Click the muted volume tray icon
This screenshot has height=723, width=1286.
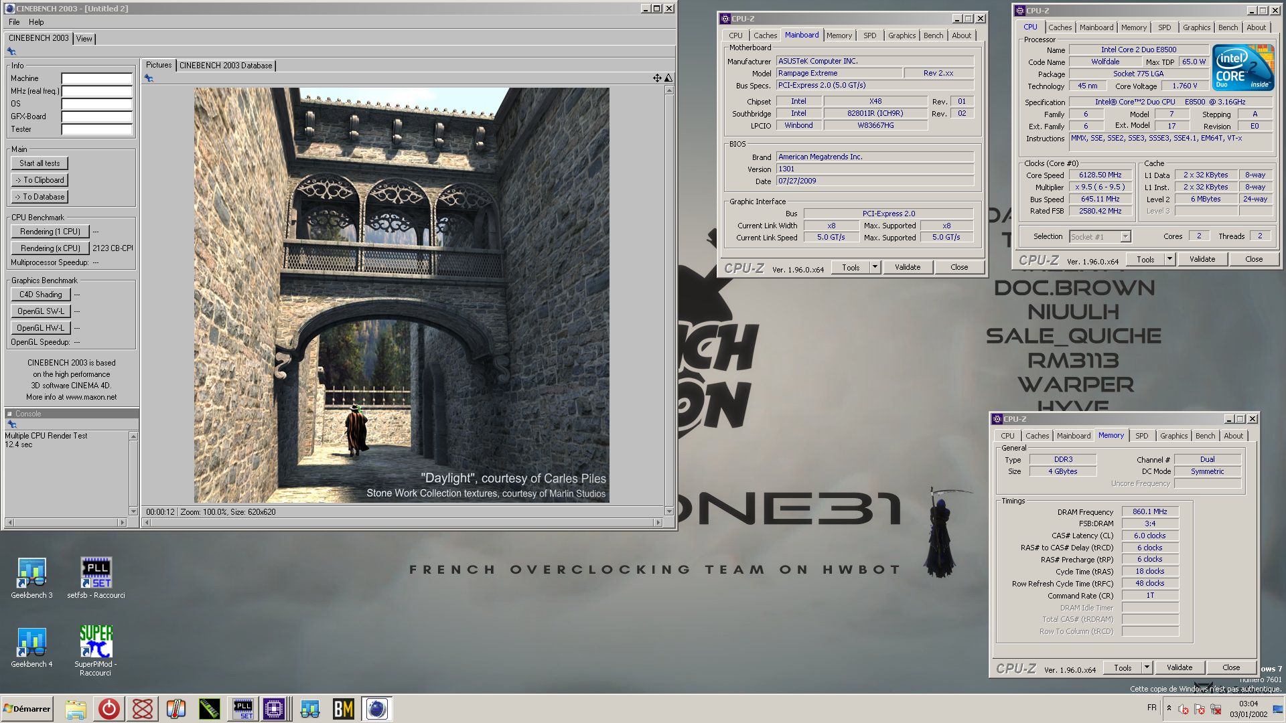pyautogui.click(x=1183, y=709)
